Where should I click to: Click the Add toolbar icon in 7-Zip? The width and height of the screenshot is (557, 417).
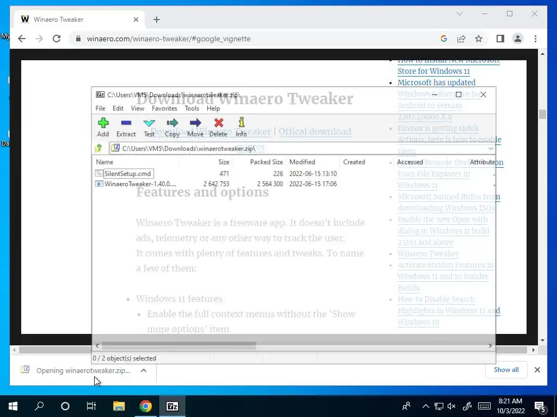[103, 127]
